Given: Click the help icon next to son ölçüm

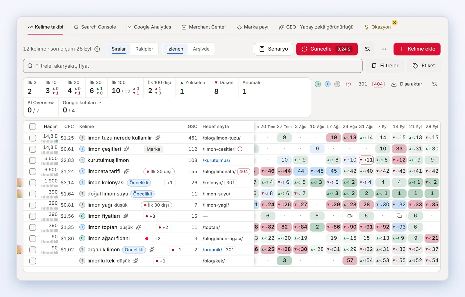Looking at the screenshot, I should pyautogui.click(x=97, y=49).
